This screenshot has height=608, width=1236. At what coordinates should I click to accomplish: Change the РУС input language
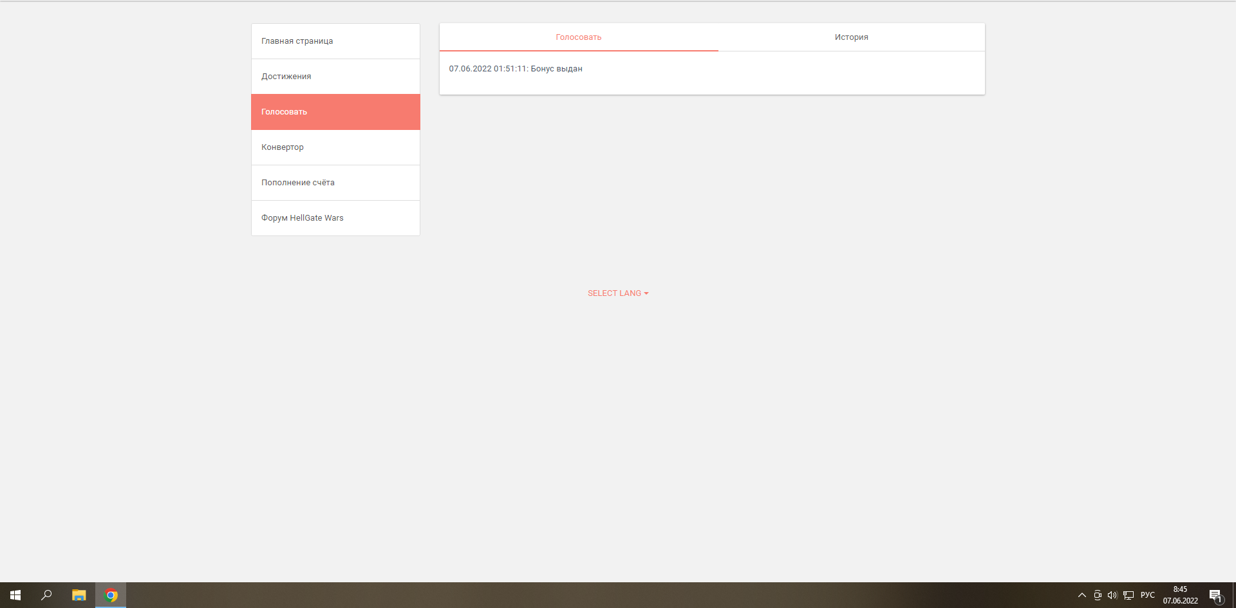[x=1148, y=595]
